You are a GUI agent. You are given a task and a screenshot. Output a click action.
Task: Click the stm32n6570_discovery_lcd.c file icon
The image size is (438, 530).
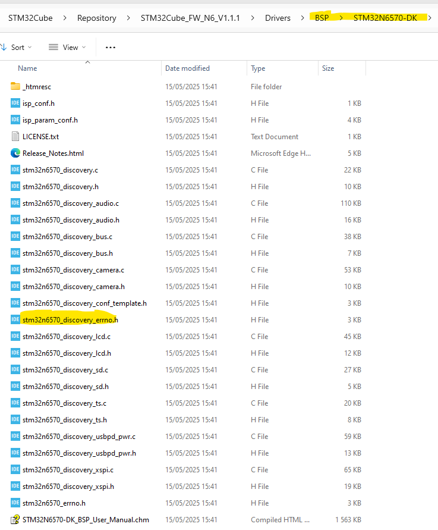[x=15, y=336]
